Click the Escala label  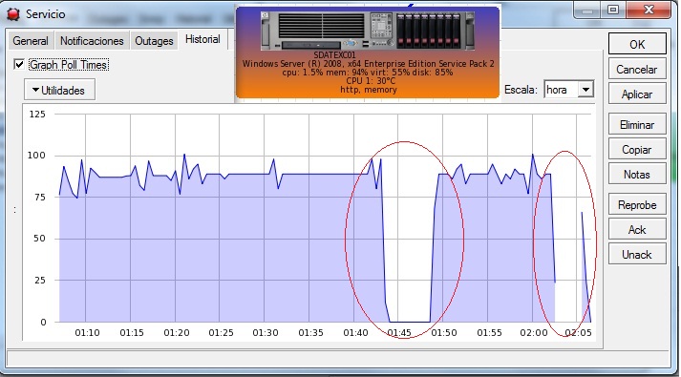tap(521, 90)
